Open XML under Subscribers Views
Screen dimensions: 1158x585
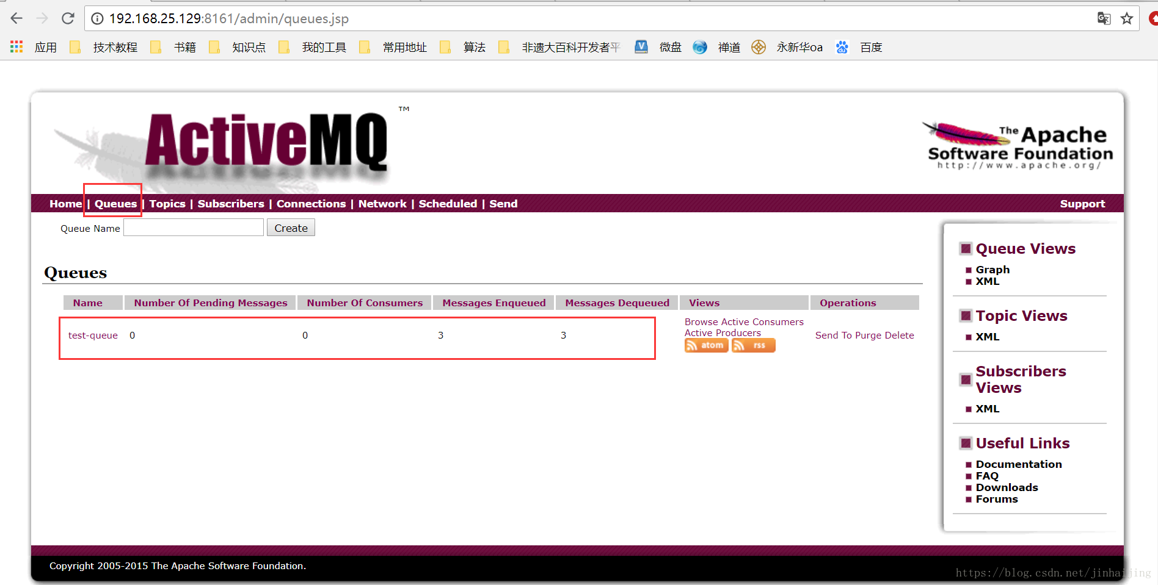(x=988, y=409)
